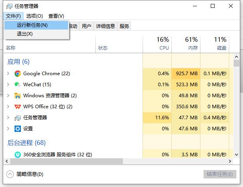Click the 设置 gear icon
This screenshot has height=187, width=243.
[x=17, y=129]
